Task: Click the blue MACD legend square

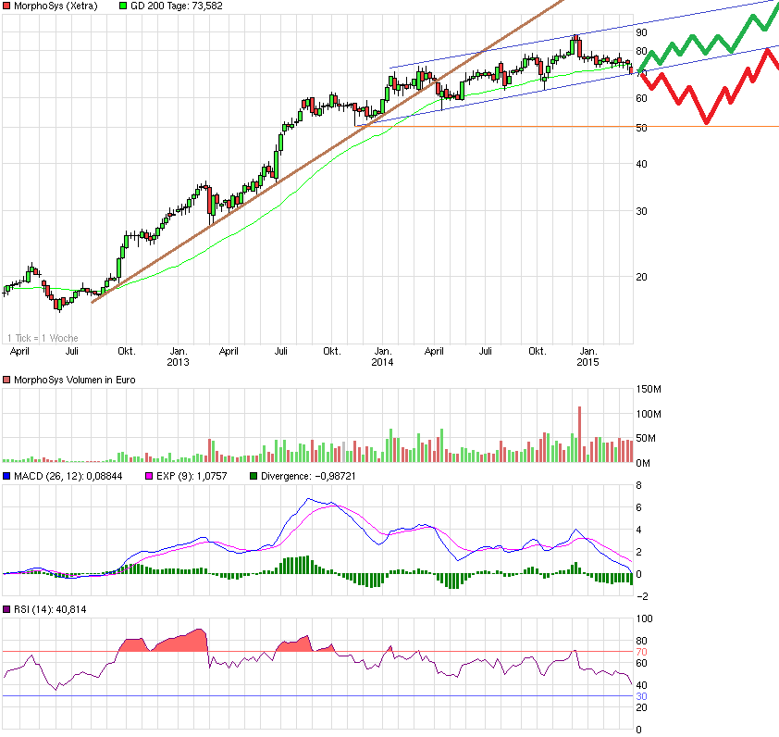Action: point(6,476)
